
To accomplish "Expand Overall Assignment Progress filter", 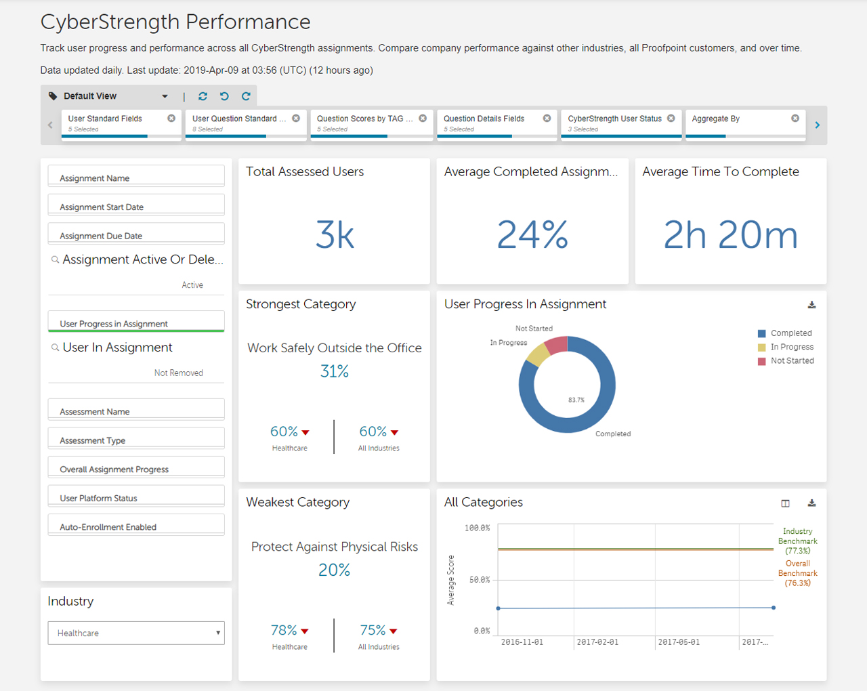I will [136, 467].
